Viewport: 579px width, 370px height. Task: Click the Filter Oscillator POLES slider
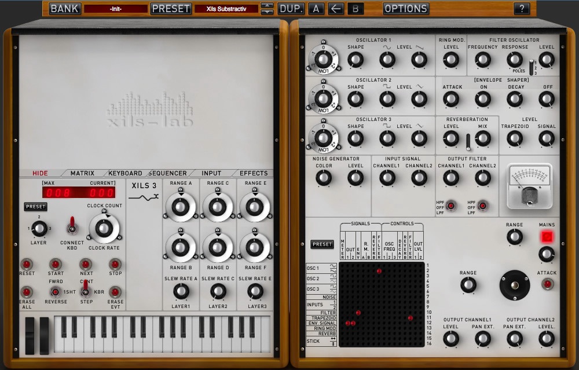531,67
